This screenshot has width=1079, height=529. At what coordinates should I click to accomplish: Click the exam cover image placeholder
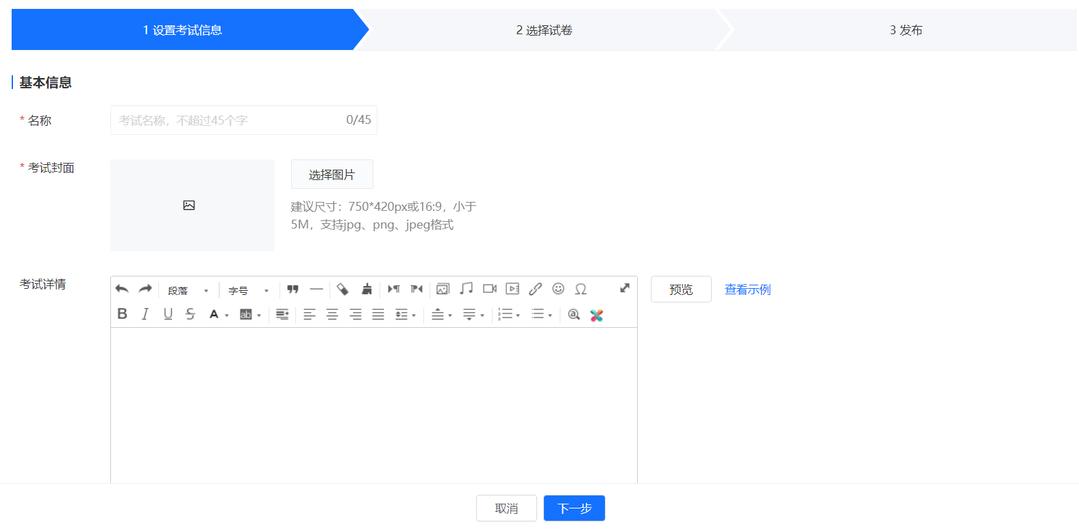[x=193, y=205]
